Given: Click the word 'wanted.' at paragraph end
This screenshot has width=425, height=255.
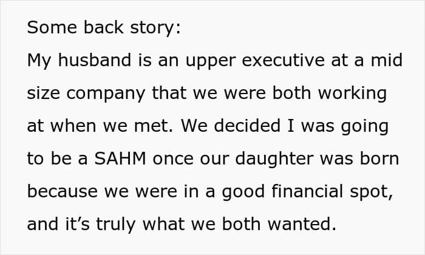Looking at the screenshot, I should point(302,224).
